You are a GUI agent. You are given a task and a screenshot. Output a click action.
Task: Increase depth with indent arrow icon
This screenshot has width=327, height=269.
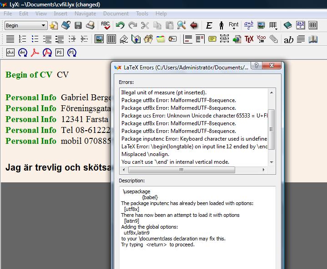coord(72,39)
